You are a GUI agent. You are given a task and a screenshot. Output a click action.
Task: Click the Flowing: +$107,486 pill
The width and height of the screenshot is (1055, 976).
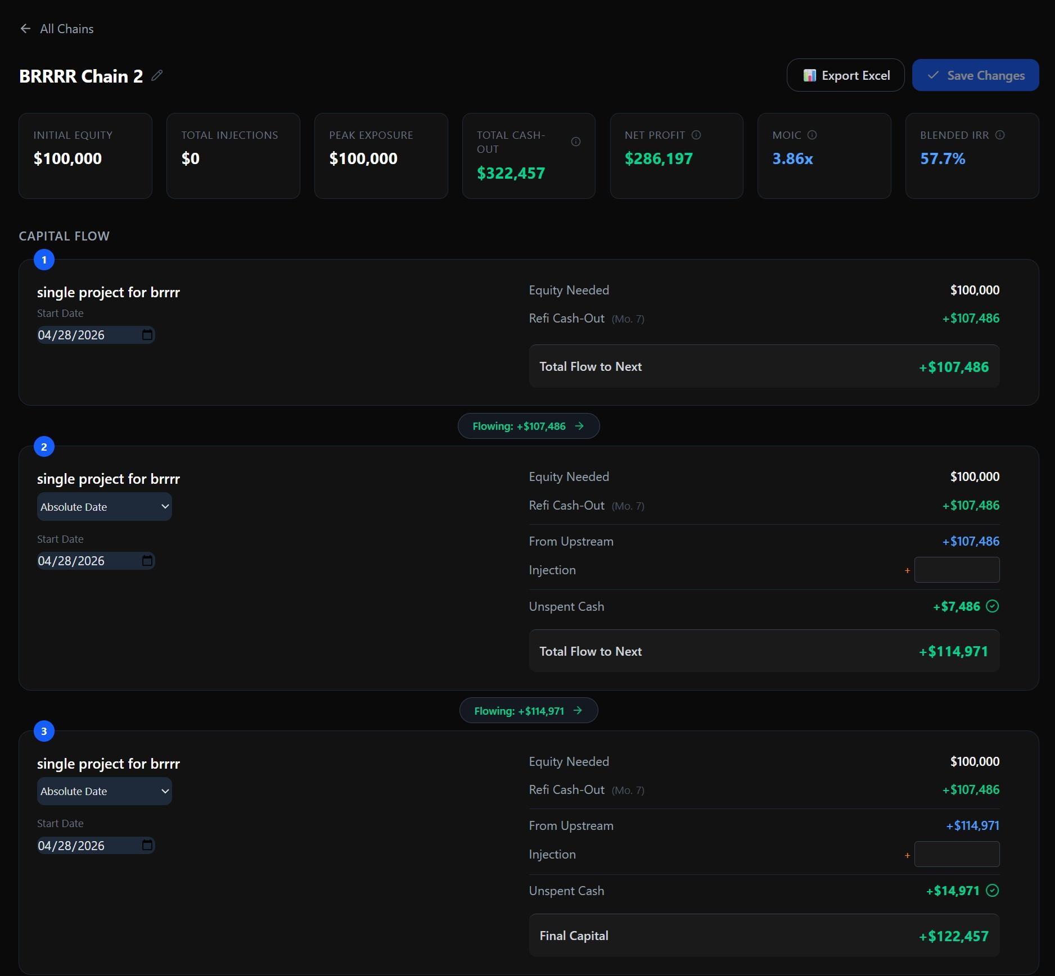tap(529, 426)
